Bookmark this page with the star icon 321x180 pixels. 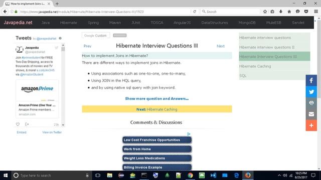pos(265,11)
